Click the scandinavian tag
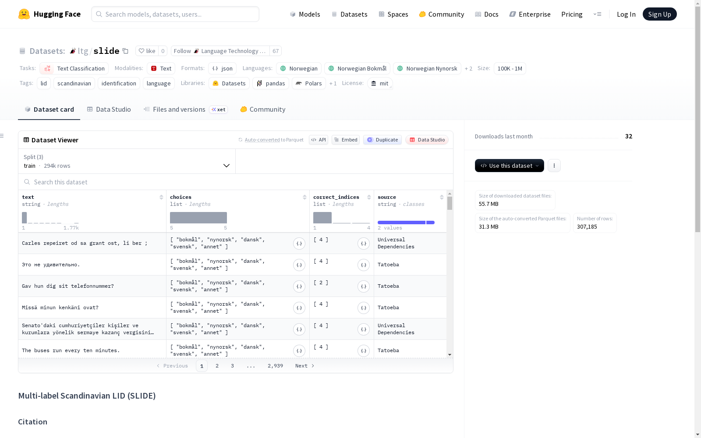Screen dimensions: 701x438 click(x=74, y=83)
